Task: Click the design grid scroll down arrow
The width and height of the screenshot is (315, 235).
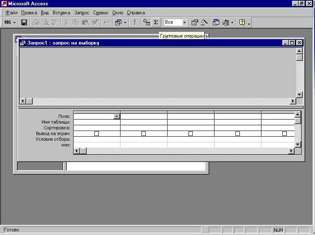Action: pyautogui.click(x=298, y=144)
